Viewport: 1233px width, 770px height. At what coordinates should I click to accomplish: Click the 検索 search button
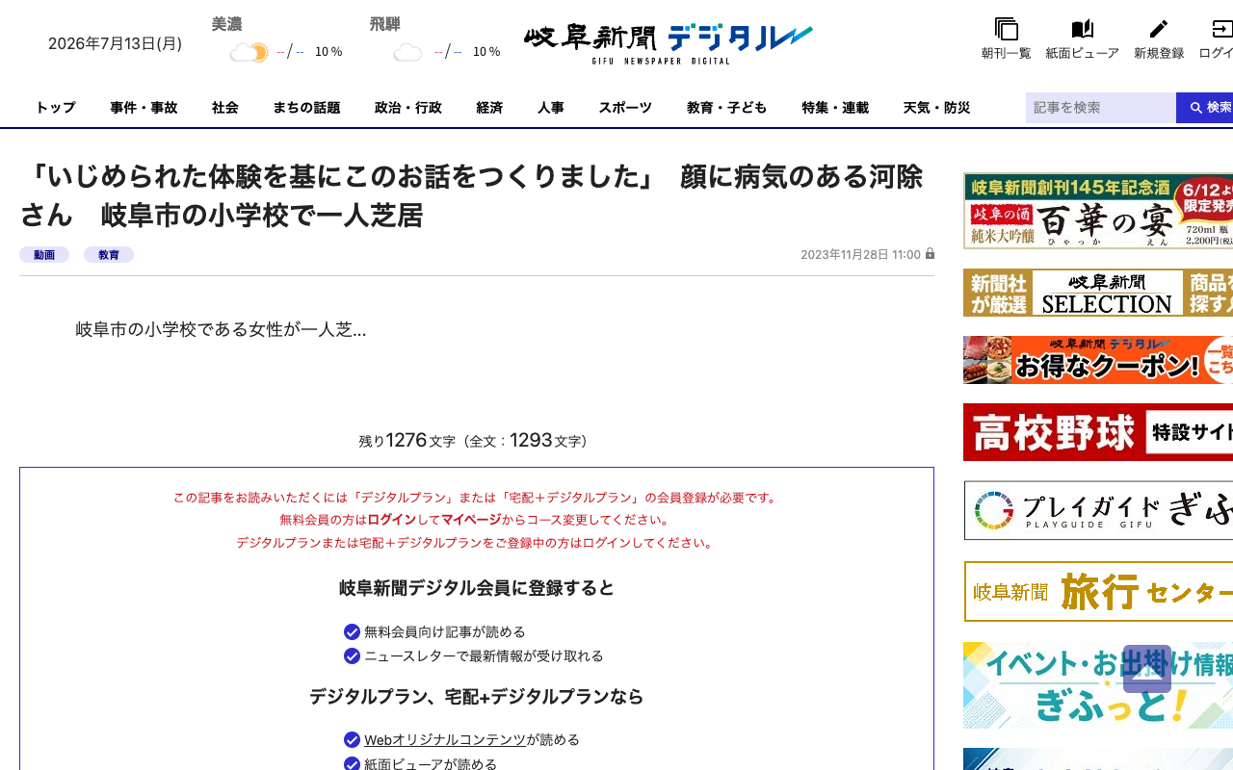pyautogui.click(x=1205, y=108)
